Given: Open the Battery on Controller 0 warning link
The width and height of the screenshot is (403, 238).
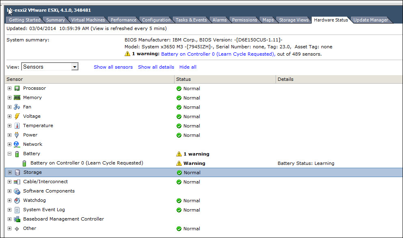Looking at the screenshot, I should (x=218, y=54).
